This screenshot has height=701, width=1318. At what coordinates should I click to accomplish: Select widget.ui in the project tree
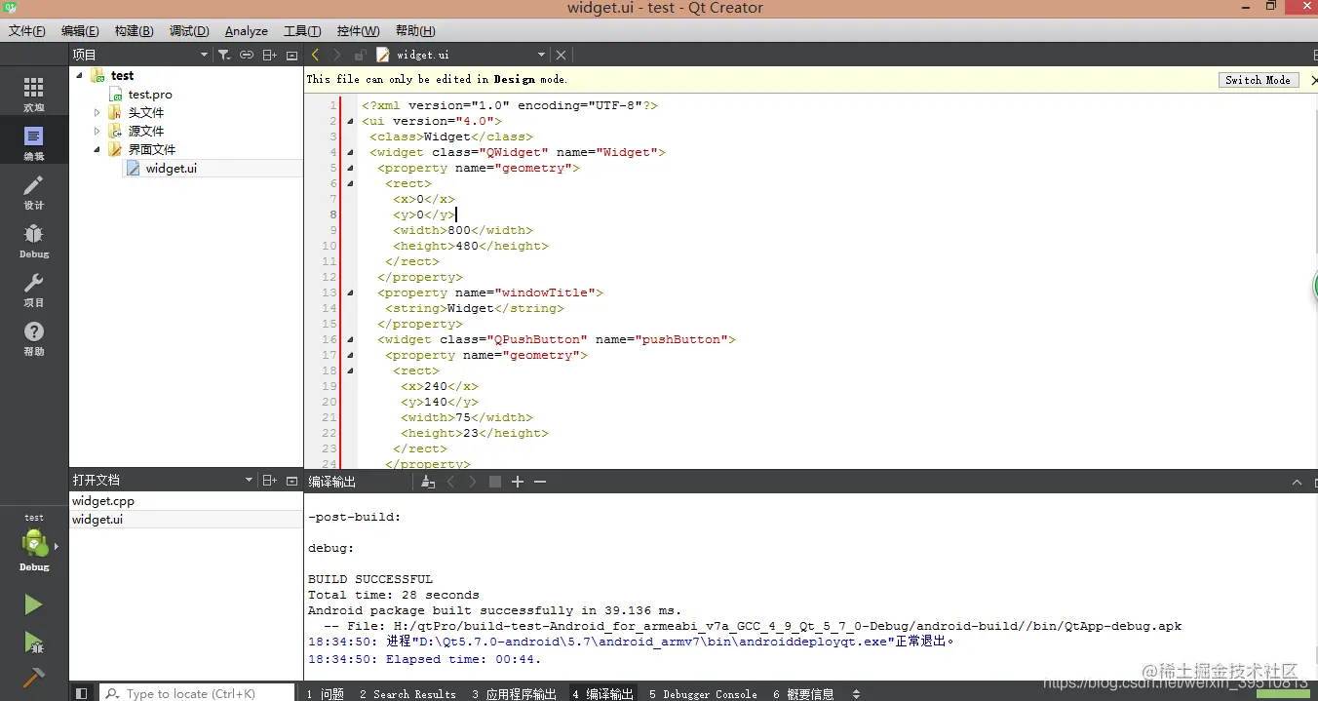coord(172,169)
